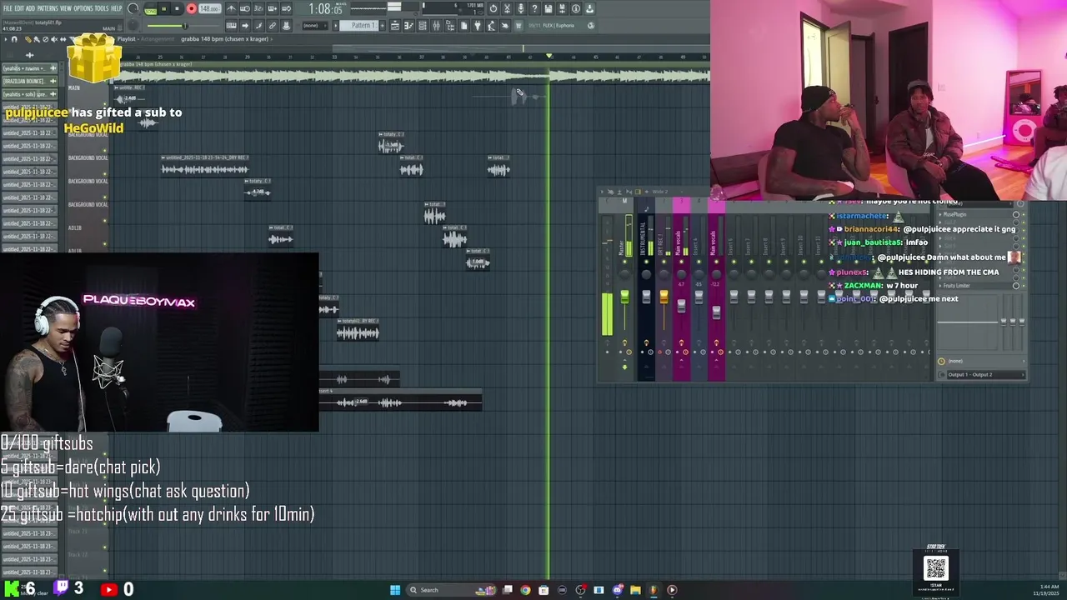Mute Insert 4 mixer track LED
1067x600 pixels.
tap(699, 262)
